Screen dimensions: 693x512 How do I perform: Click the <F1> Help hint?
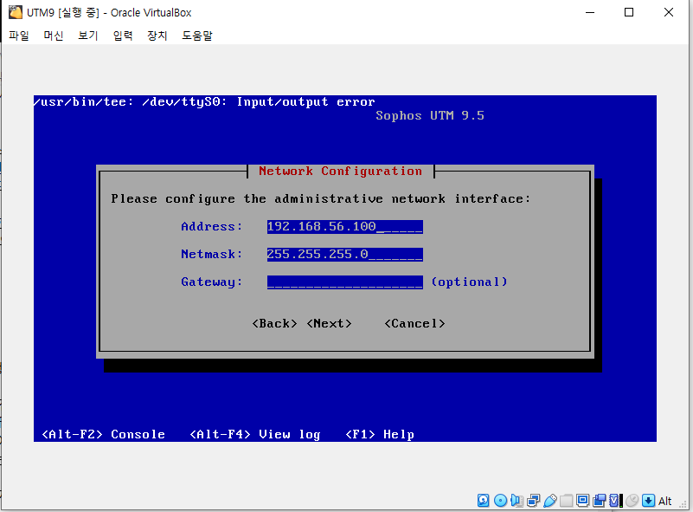(x=380, y=435)
